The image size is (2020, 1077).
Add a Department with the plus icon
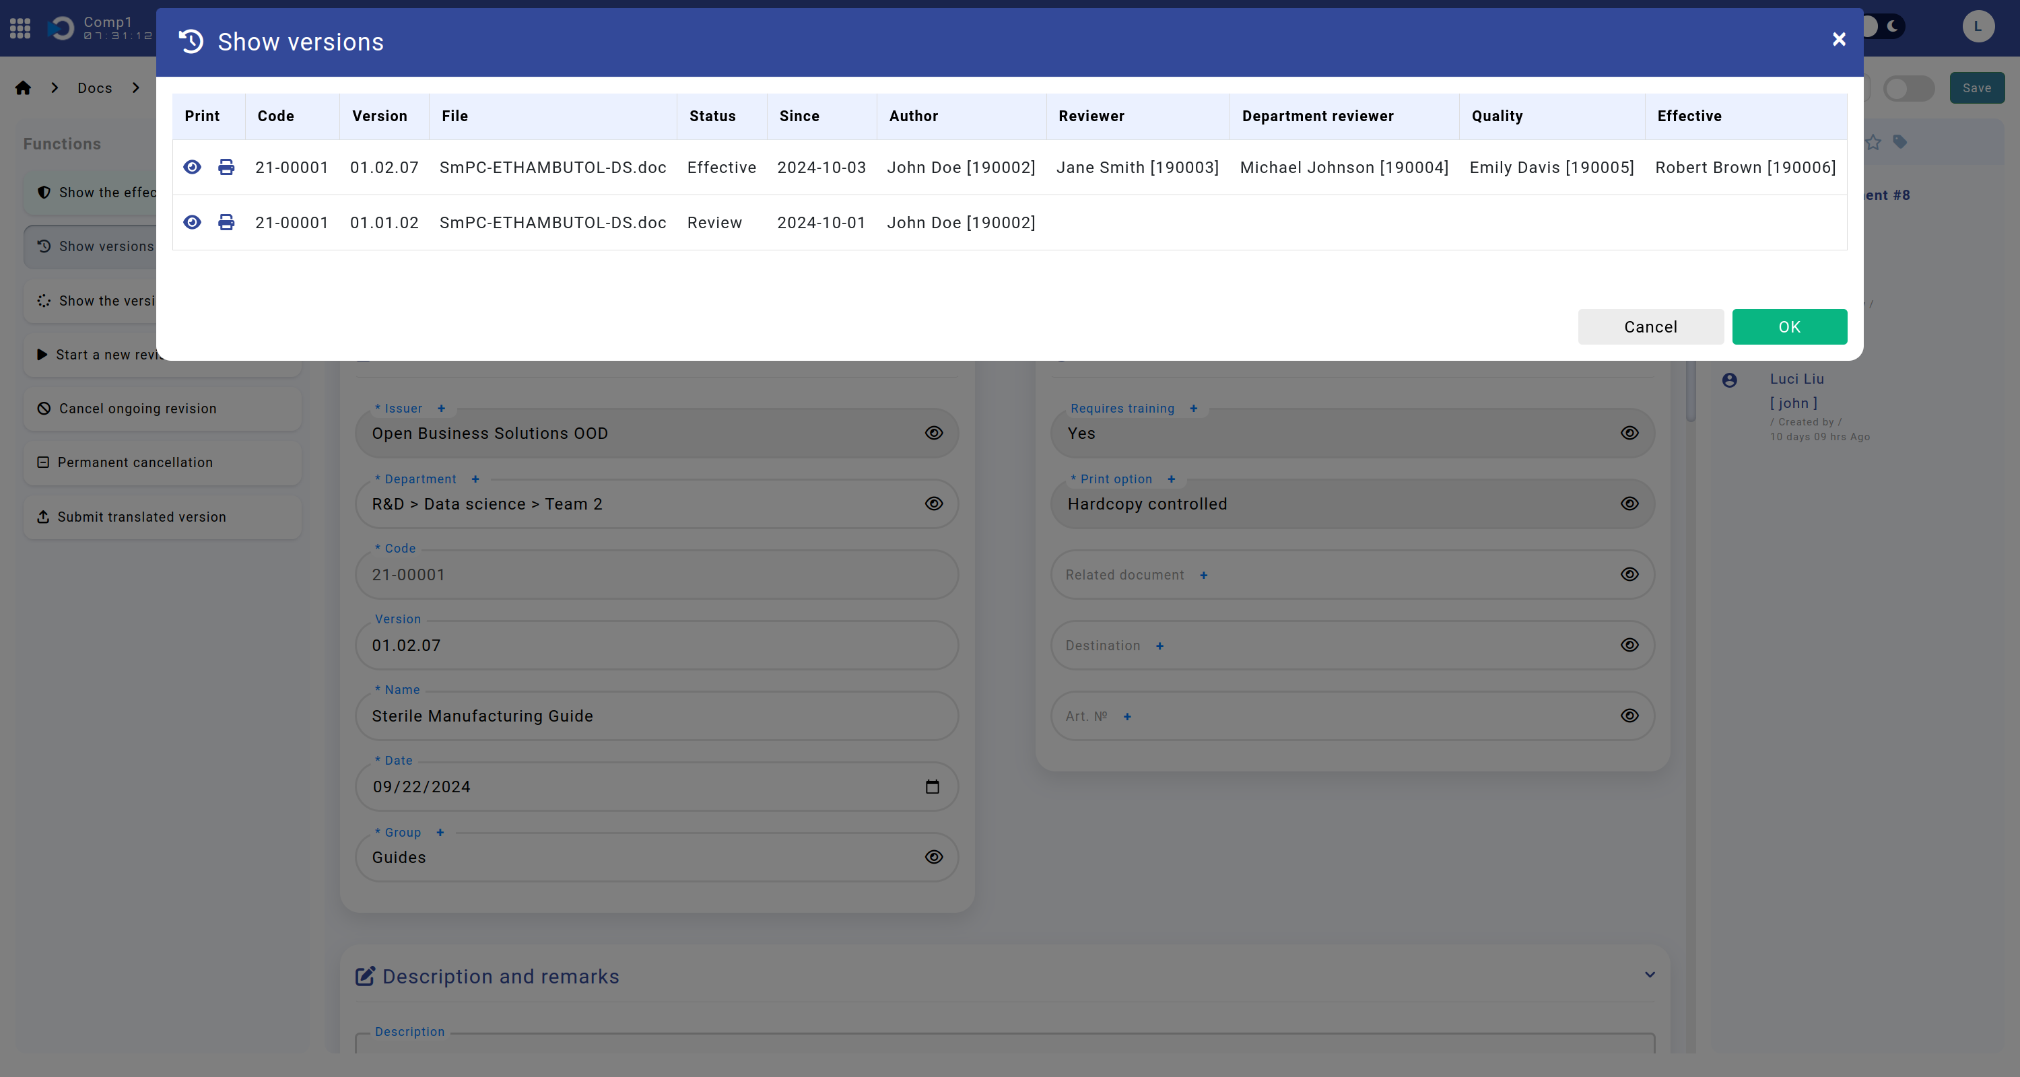(475, 479)
